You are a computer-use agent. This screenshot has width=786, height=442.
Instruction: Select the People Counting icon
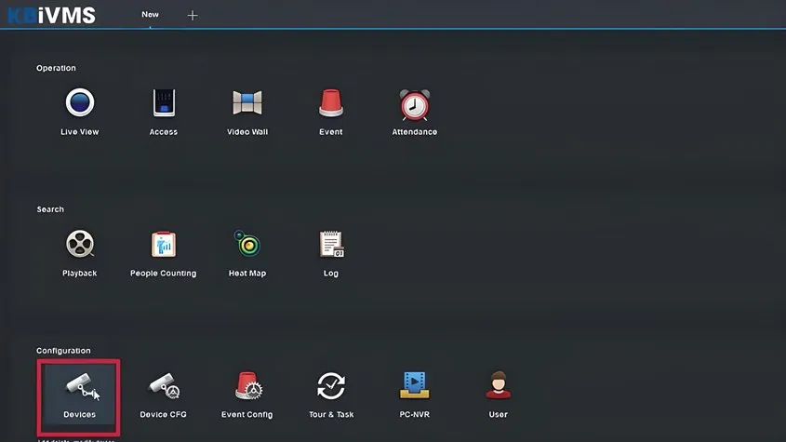[x=164, y=246]
